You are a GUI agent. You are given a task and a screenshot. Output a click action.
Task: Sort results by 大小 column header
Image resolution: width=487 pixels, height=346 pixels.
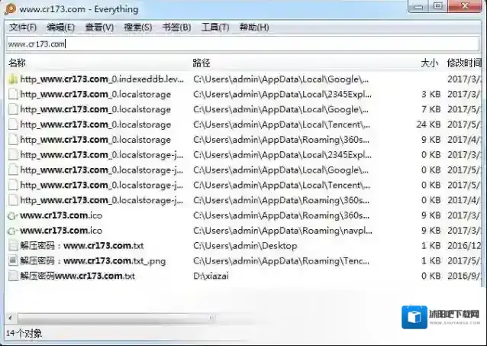tap(429, 63)
